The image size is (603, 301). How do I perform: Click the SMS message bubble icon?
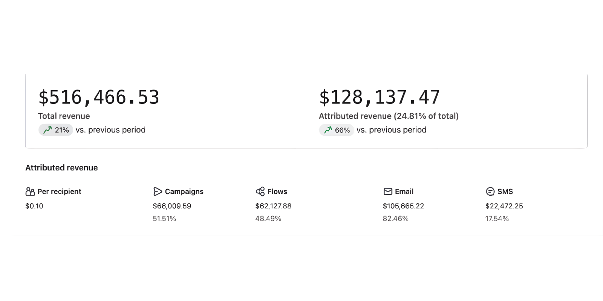click(490, 191)
